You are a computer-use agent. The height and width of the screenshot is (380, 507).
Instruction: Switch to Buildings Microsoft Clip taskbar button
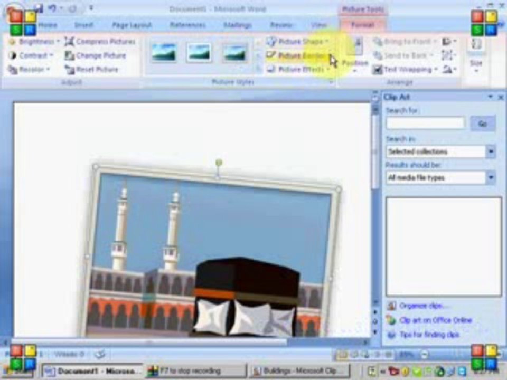pos(299,371)
